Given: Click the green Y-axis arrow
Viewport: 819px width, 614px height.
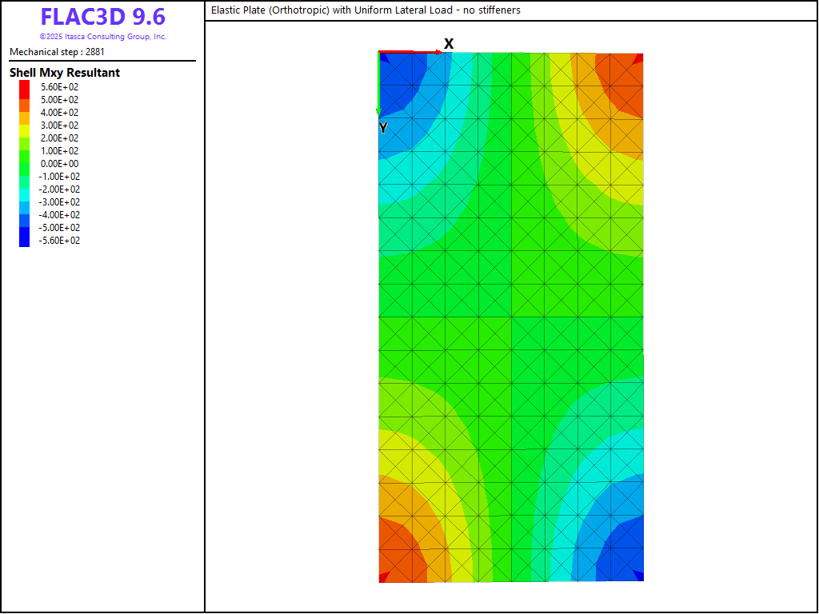Looking at the screenshot, I should point(378,84).
